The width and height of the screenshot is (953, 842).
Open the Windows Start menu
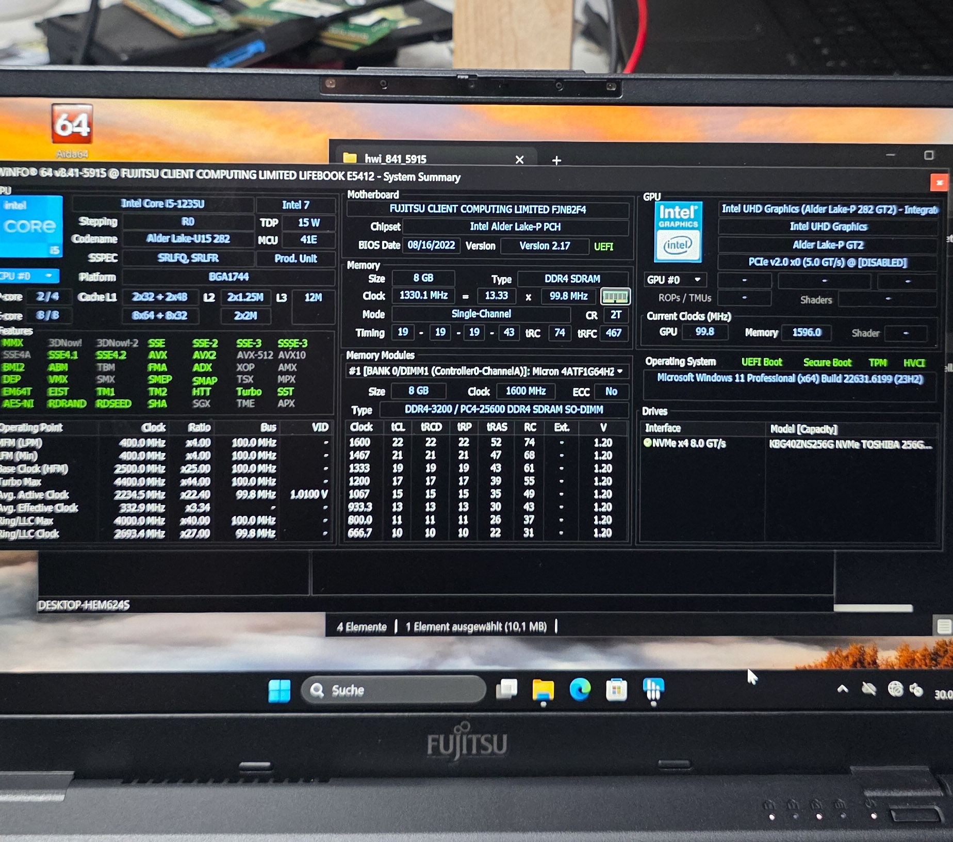tap(280, 690)
